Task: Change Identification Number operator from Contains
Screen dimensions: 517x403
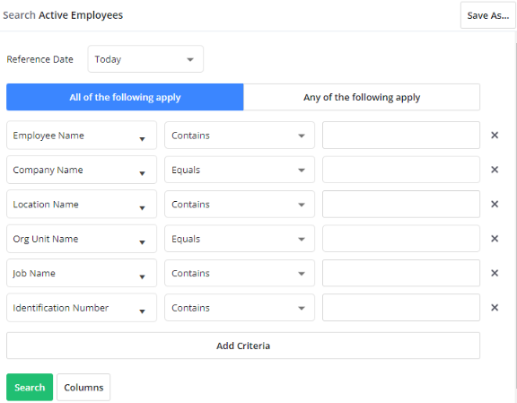Action: click(240, 307)
